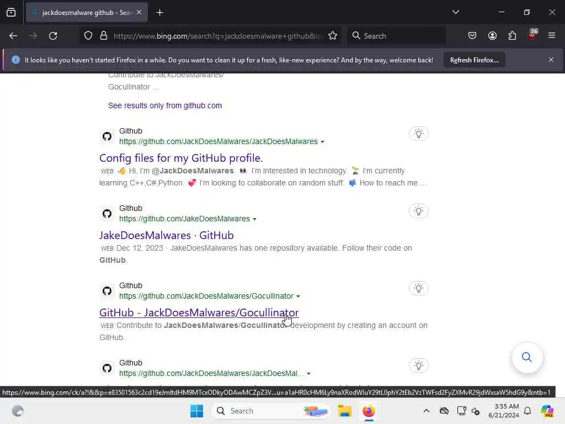Click lightbulb icon for JakeDoesMalwares result
The width and height of the screenshot is (565, 424).
[419, 211]
